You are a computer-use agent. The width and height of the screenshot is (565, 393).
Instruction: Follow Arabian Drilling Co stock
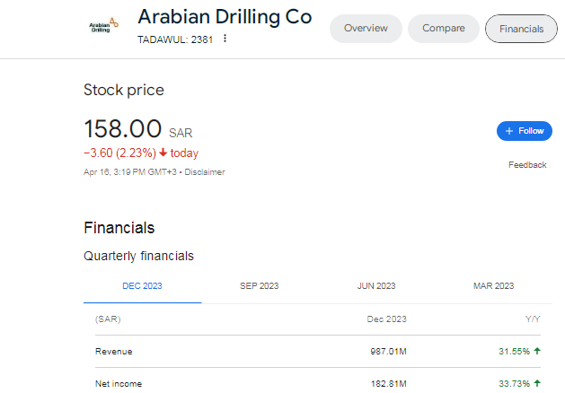click(525, 131)
